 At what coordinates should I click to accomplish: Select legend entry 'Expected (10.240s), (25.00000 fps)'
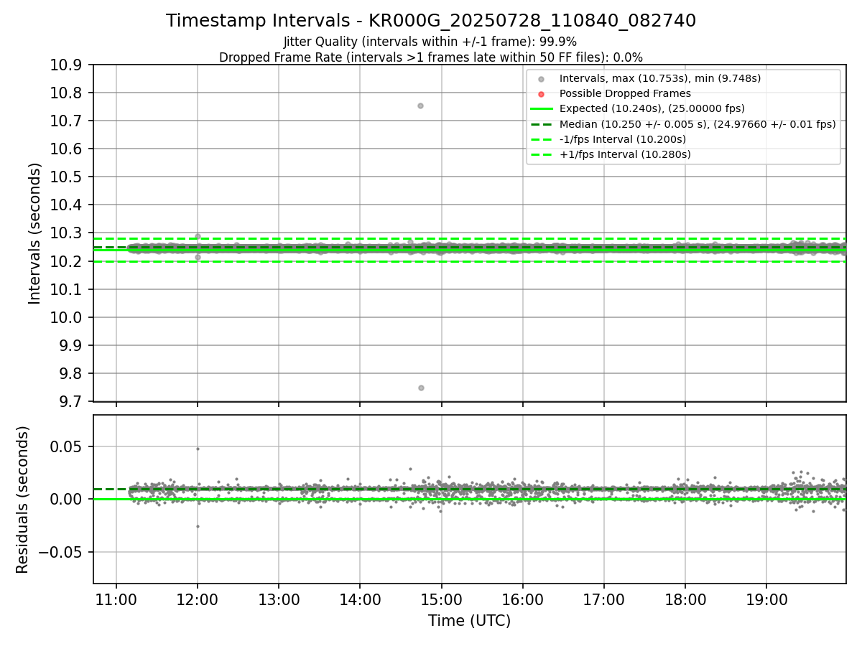[x=652, y=108]
